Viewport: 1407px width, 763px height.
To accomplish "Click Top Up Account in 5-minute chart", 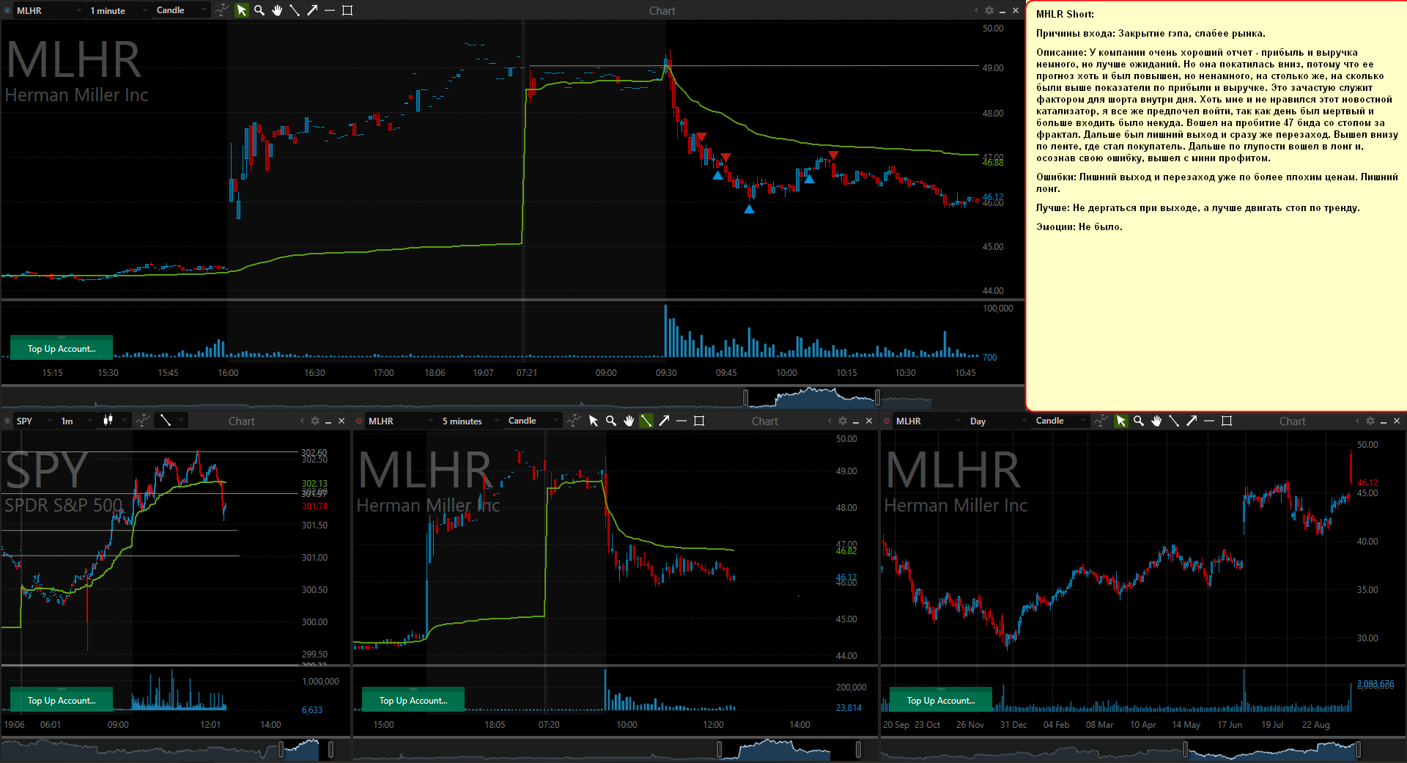I will click(x=413, y=700).
